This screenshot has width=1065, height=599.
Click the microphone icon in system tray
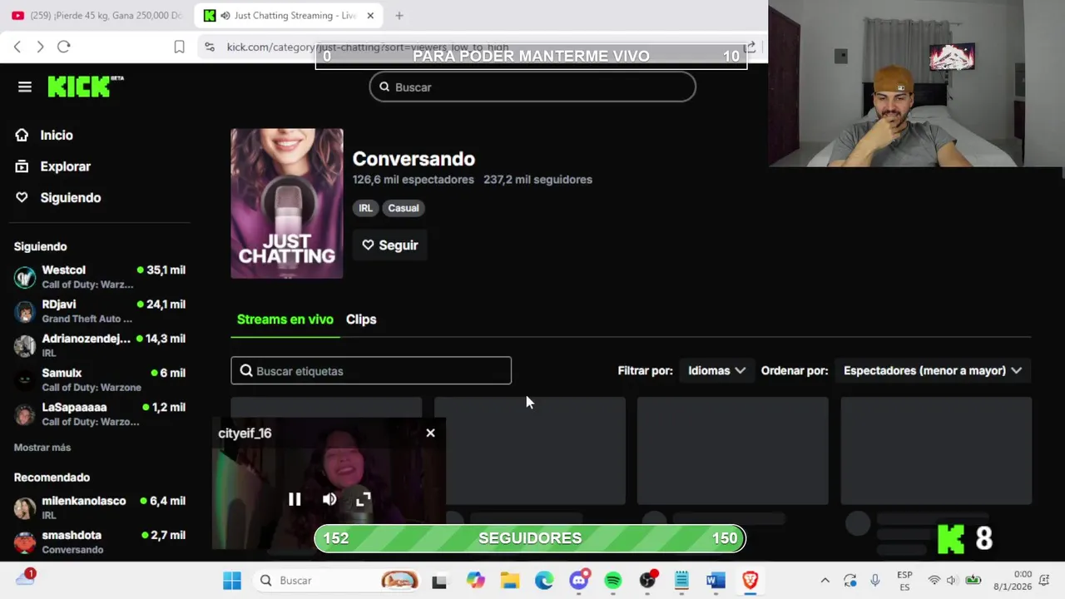click(874, 581)
